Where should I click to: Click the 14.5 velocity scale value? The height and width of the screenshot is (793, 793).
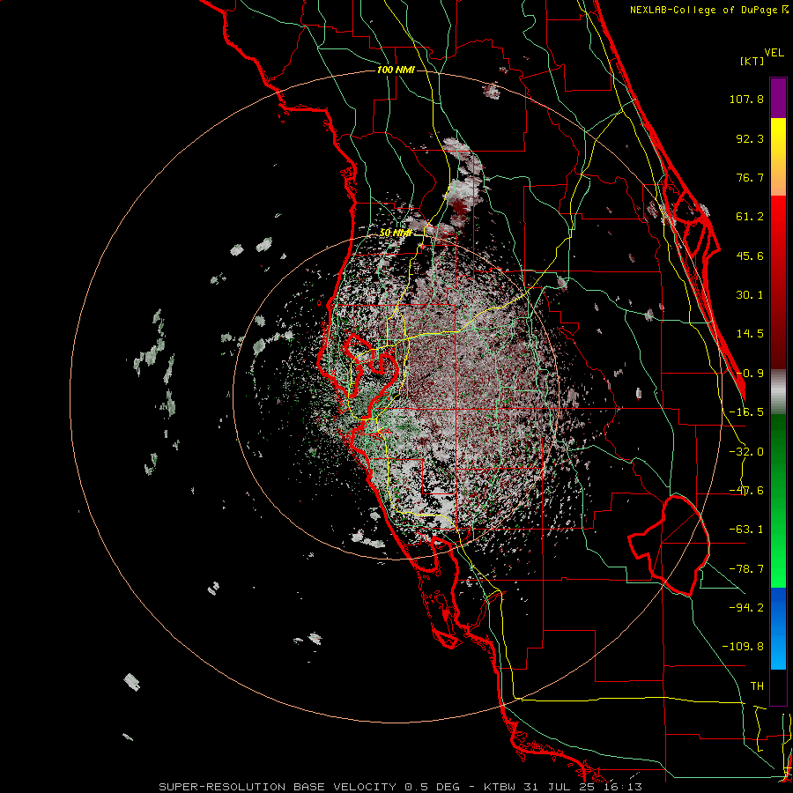click(x=750, y=334)
